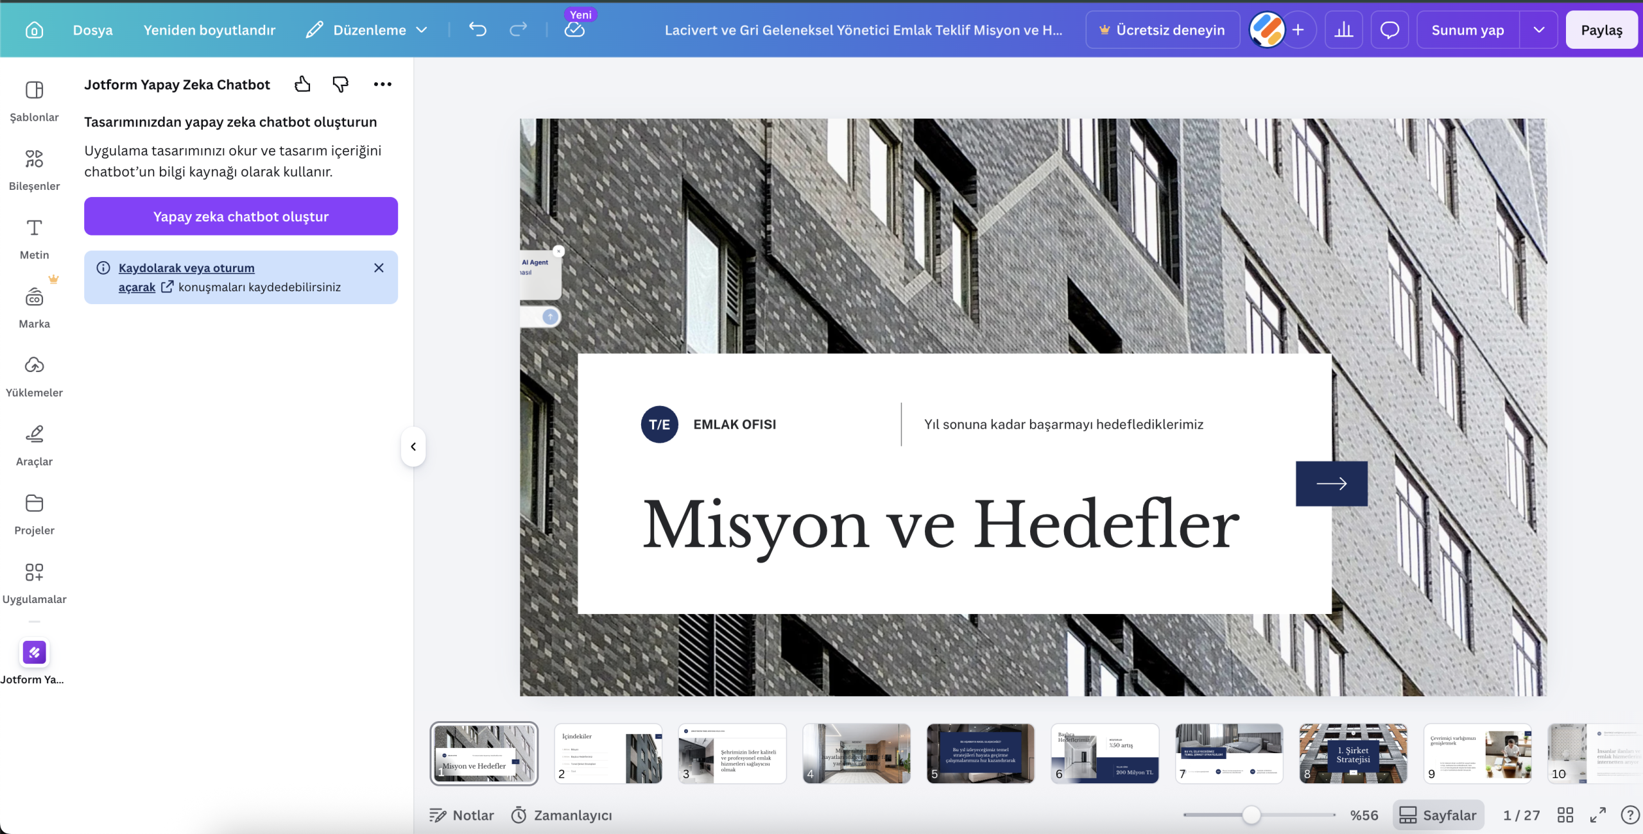This screenshot has height=834, width=1643.
Task: Open the Marka panel
Action: click(34, 307)
